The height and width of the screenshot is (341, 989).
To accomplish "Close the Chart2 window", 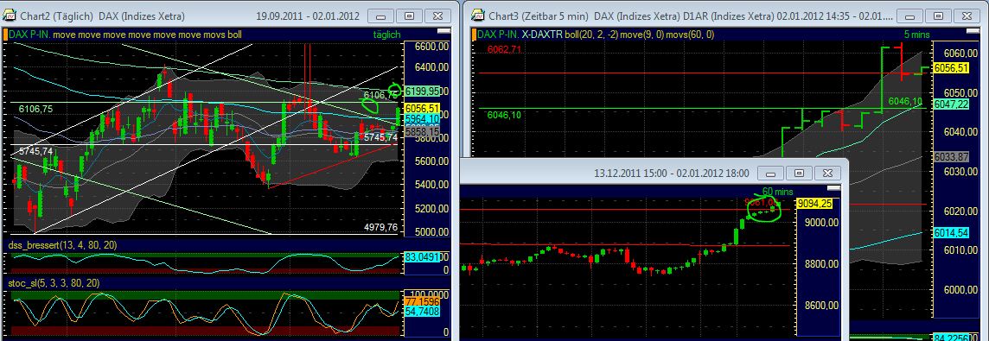I will (437, 16).
